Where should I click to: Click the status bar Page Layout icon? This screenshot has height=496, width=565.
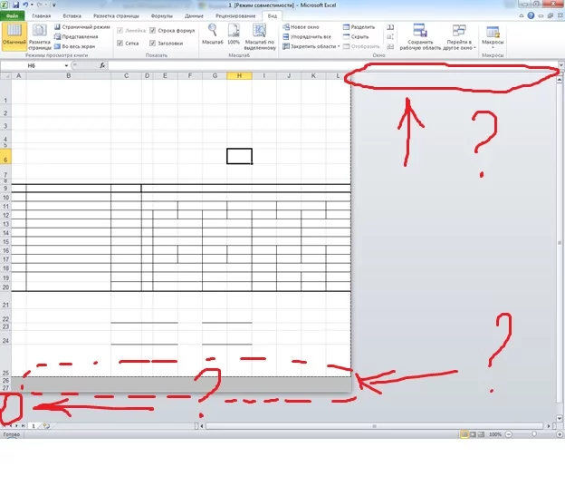tap(473, 434)
